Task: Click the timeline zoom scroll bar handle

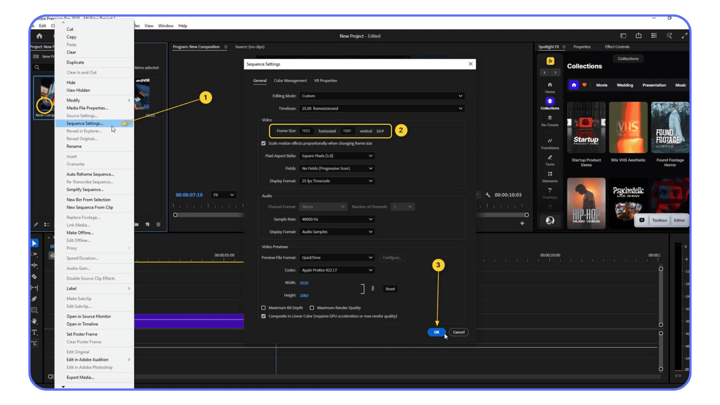Action: (50, 376)
